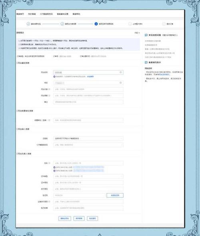Screen dimensions: 200x236
Task: Open the filing help navigation tab
Action: 76,14
